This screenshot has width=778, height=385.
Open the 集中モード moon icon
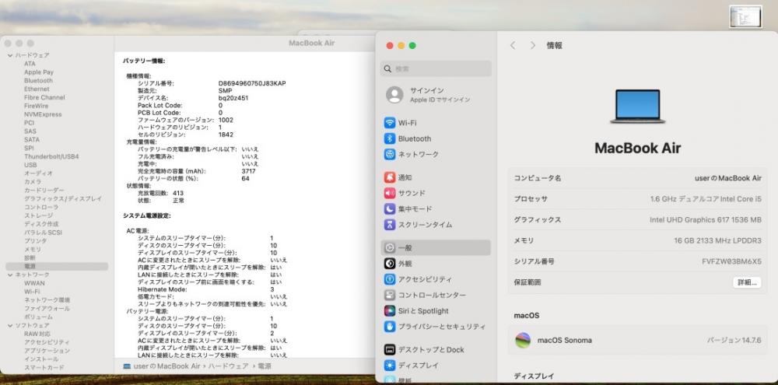click(x=390, y=209)
